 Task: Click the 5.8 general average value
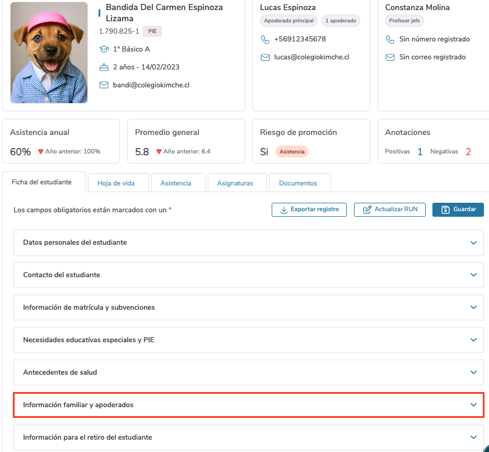pos(142,152)
